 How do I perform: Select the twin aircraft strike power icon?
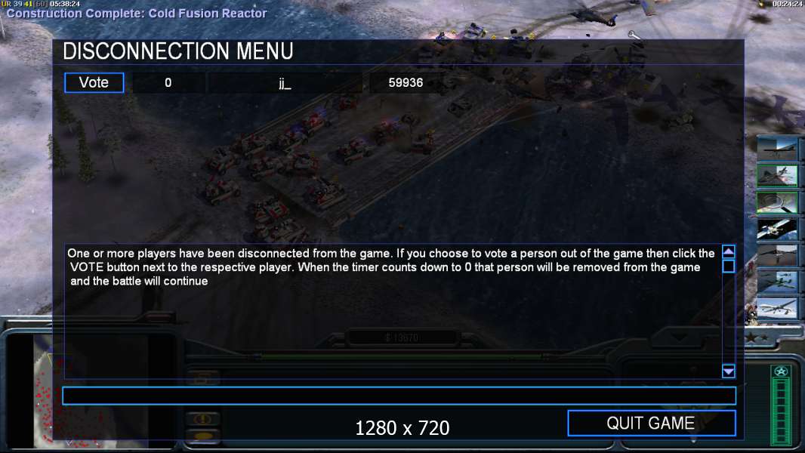pos(777,282)
